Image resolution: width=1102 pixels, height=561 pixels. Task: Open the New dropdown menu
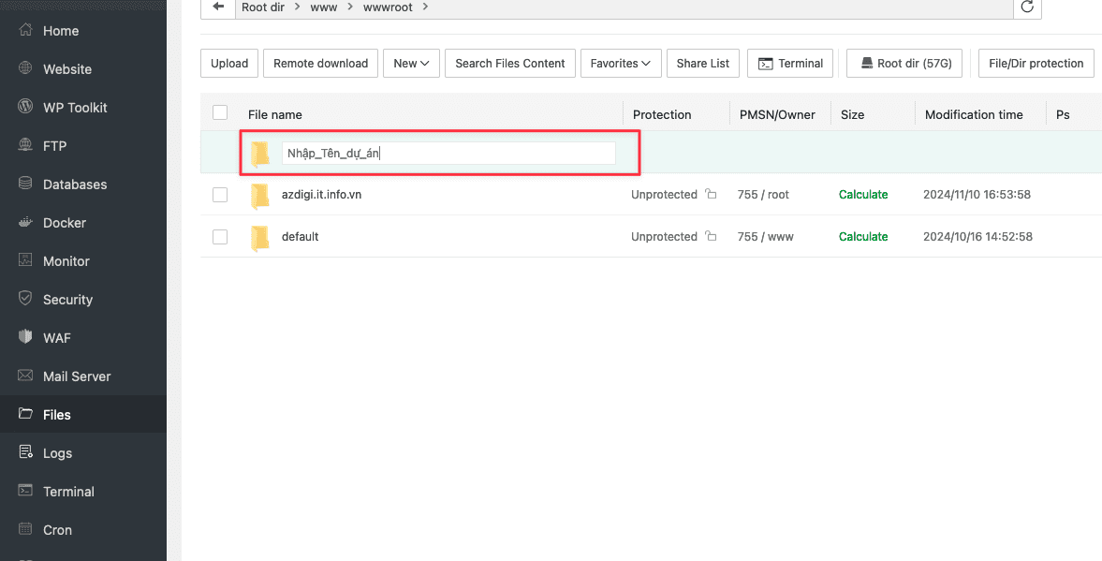click(411, 64)
